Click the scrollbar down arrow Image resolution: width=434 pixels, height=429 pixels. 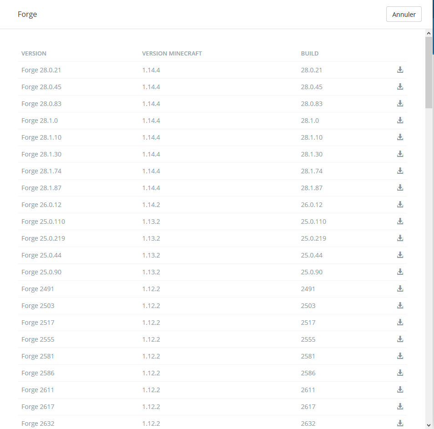[429, 425]
